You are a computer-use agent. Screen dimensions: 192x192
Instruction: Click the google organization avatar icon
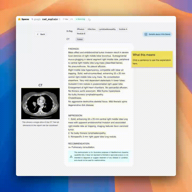click(x=33, y=19)
